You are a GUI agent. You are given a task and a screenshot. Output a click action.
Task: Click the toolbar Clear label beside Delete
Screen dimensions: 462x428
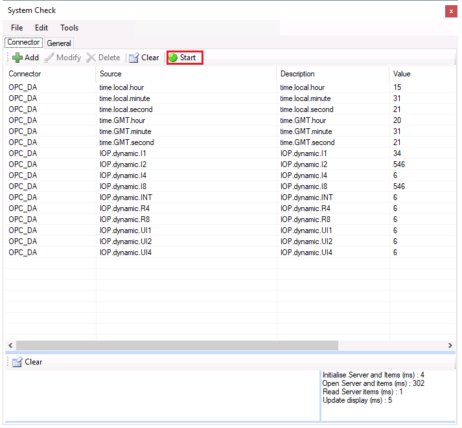pyautogui.click(x=150, y=58)
